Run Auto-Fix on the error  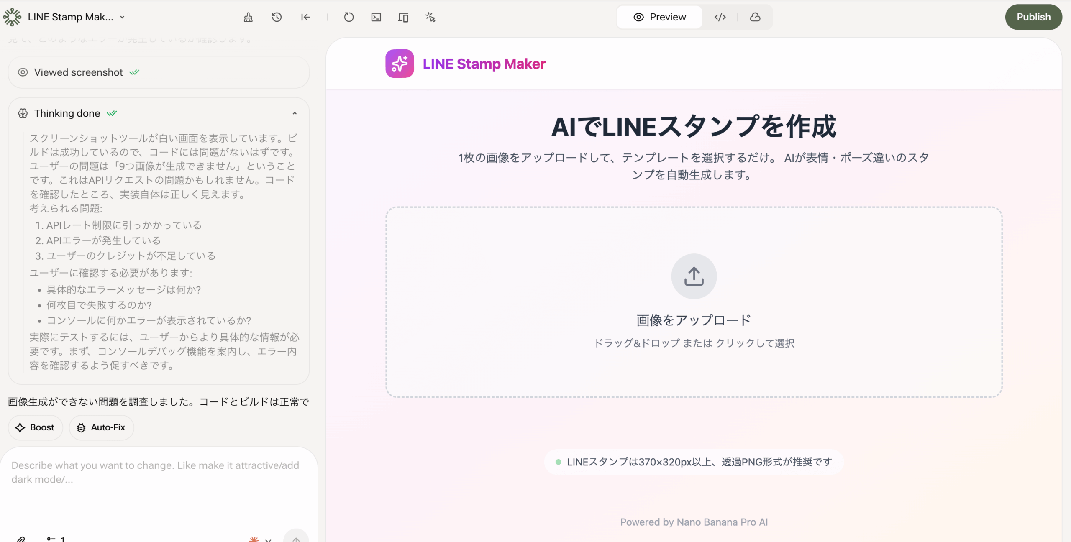[101, 427]
